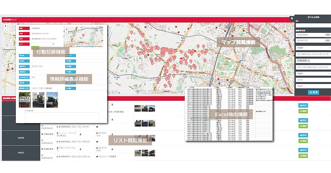Expand the 未設定 status dropdown
Image resolution: width=331 pixels, height=173 pixels.
tap(313, 74)
